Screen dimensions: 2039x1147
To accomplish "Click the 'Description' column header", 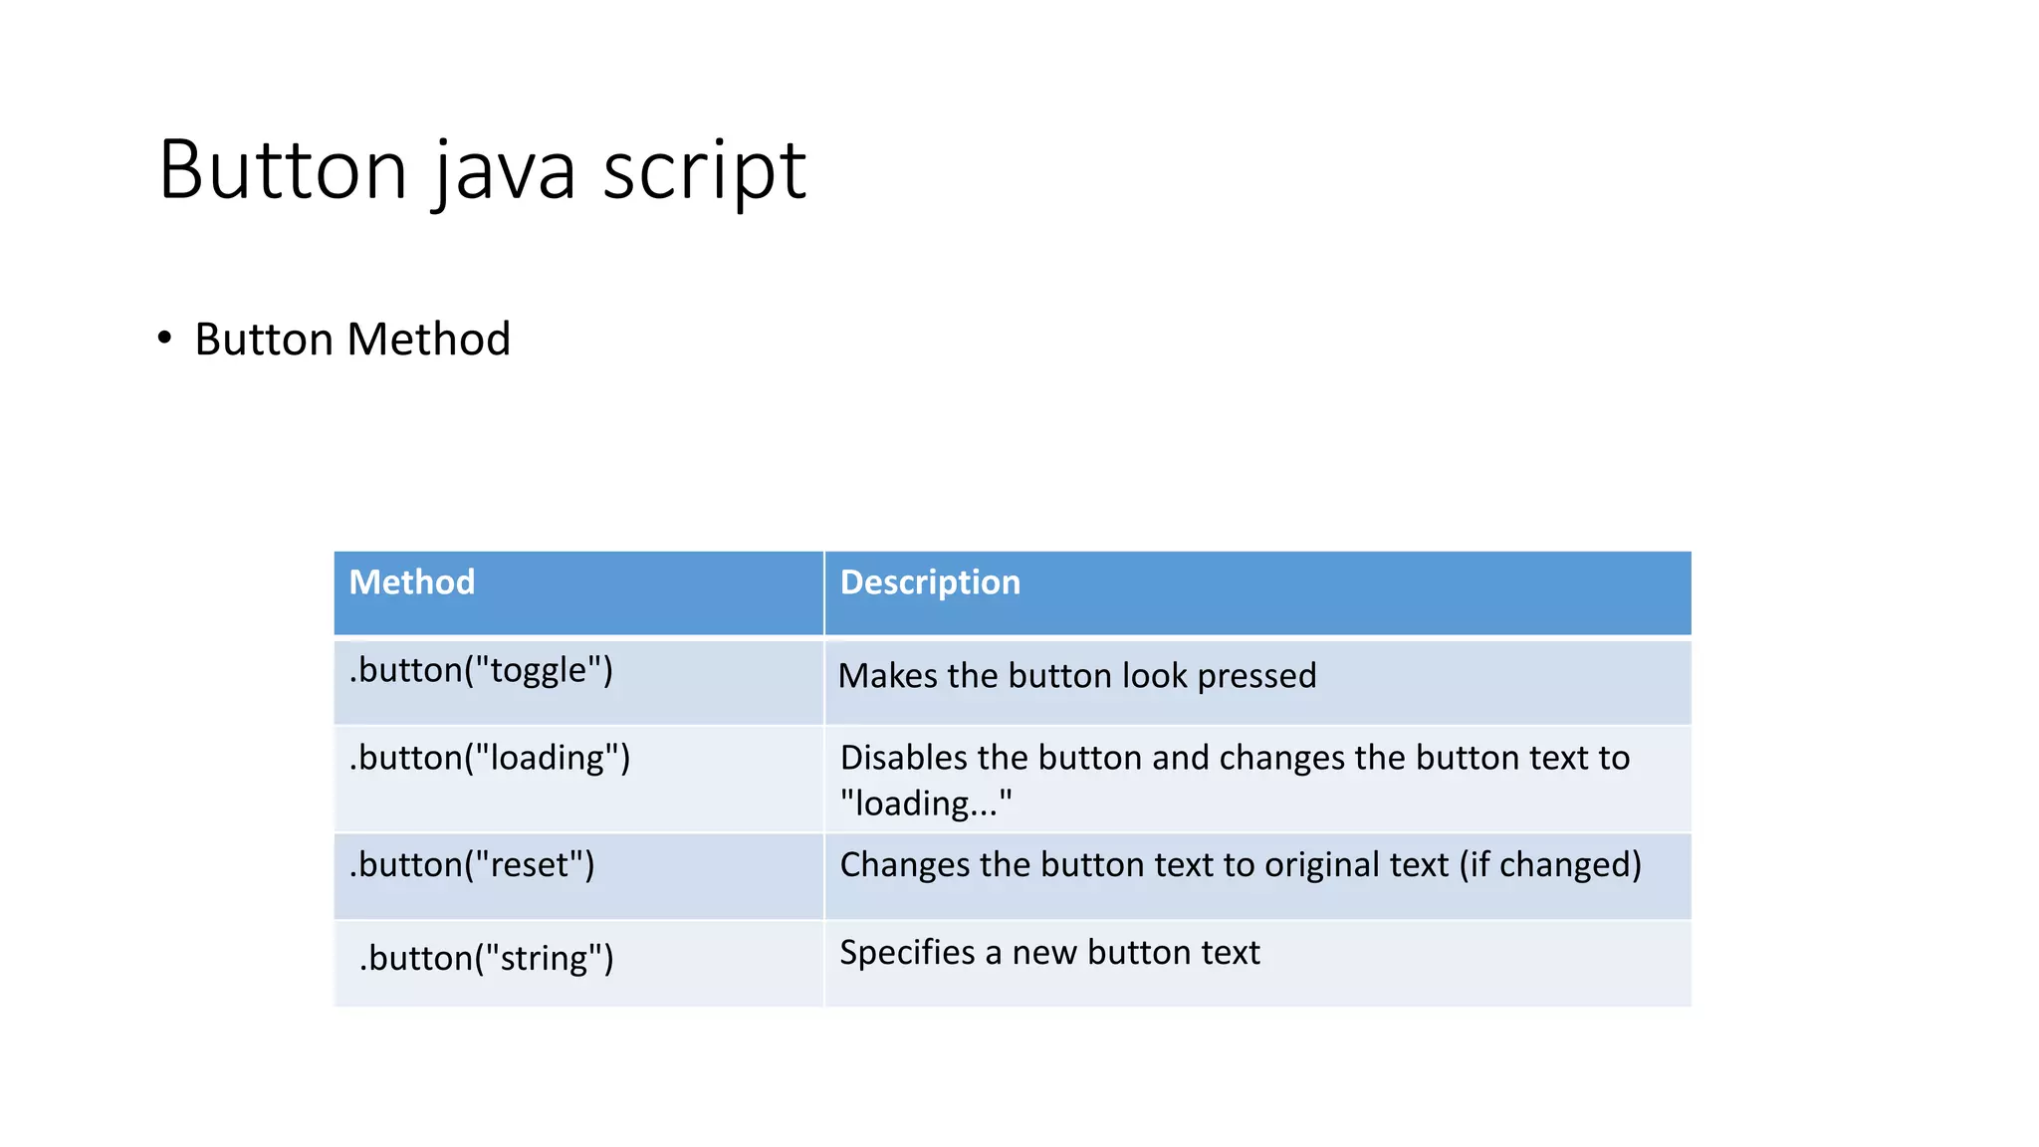I will click(x=930, y=582).
